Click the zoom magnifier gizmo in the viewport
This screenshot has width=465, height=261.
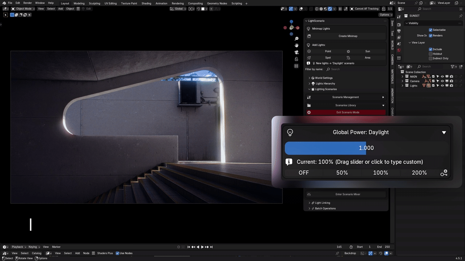[296, 38]
